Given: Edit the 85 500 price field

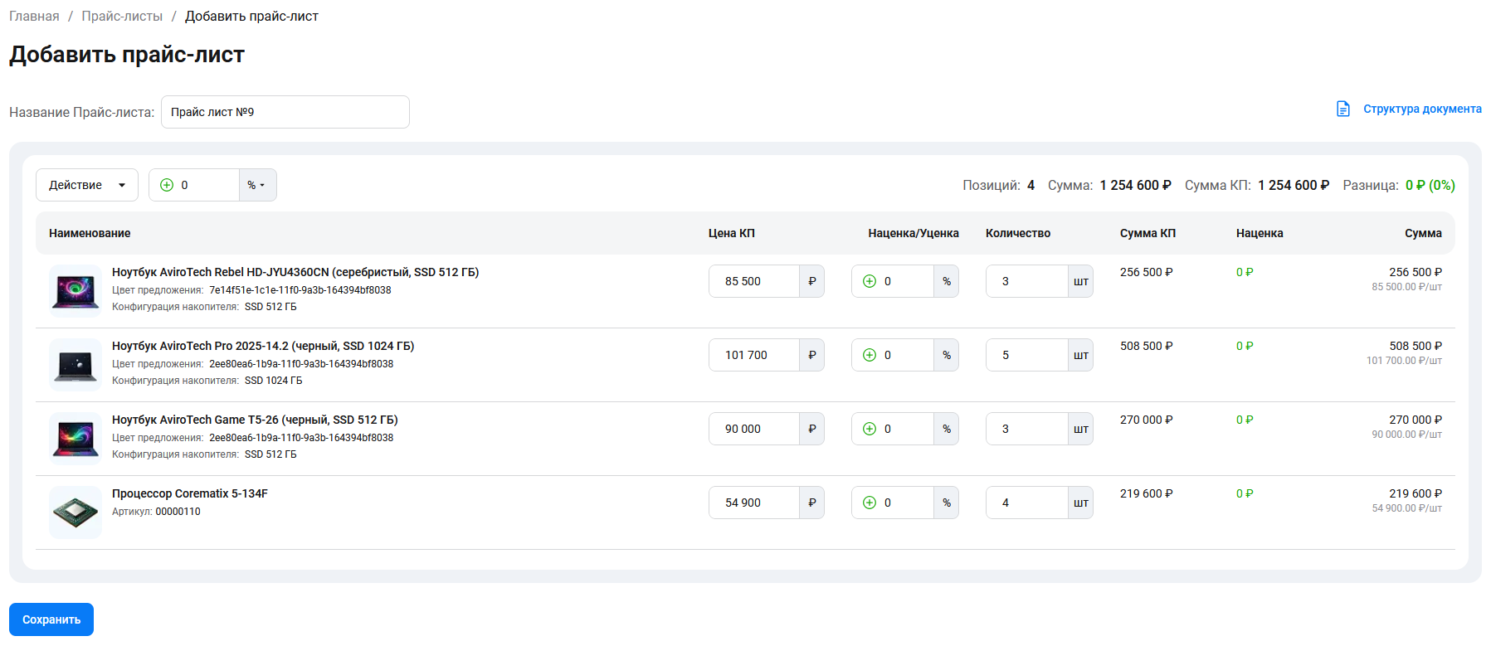Looking at the screenshot, I should (753, 281).
